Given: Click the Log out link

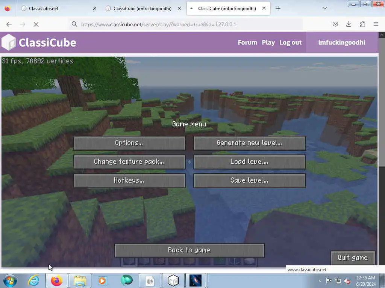Looking at the screenshot, I should click(x=290, y=43).
